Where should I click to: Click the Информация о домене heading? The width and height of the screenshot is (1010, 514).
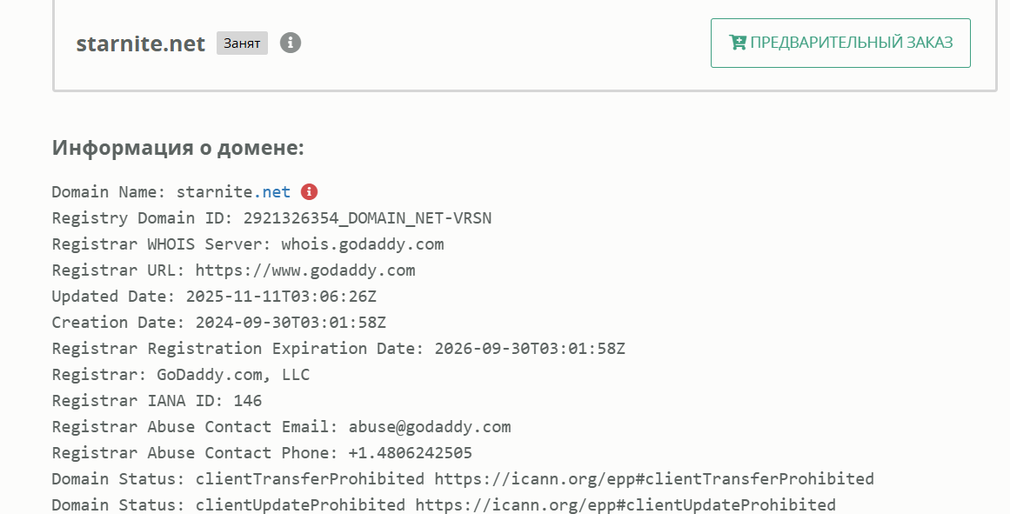[178, 147]
